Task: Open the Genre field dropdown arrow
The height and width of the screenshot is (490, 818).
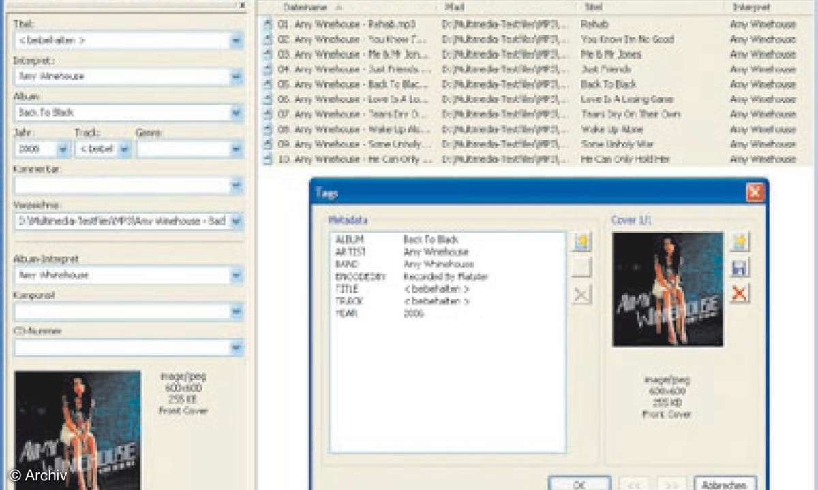Action: [236, 149]
